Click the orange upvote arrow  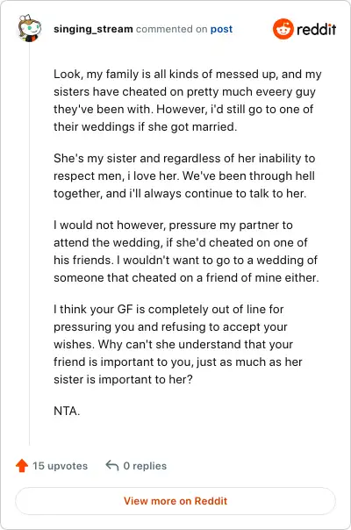point(22,465)
